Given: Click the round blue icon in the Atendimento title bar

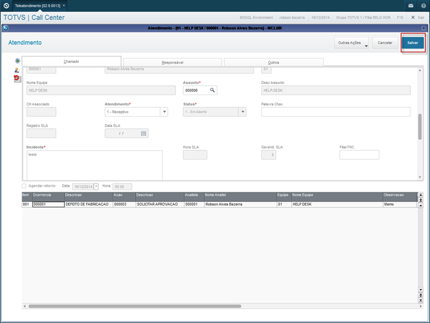Looking at the screenshot, I should pyautogui.click(x=6, y=28).
